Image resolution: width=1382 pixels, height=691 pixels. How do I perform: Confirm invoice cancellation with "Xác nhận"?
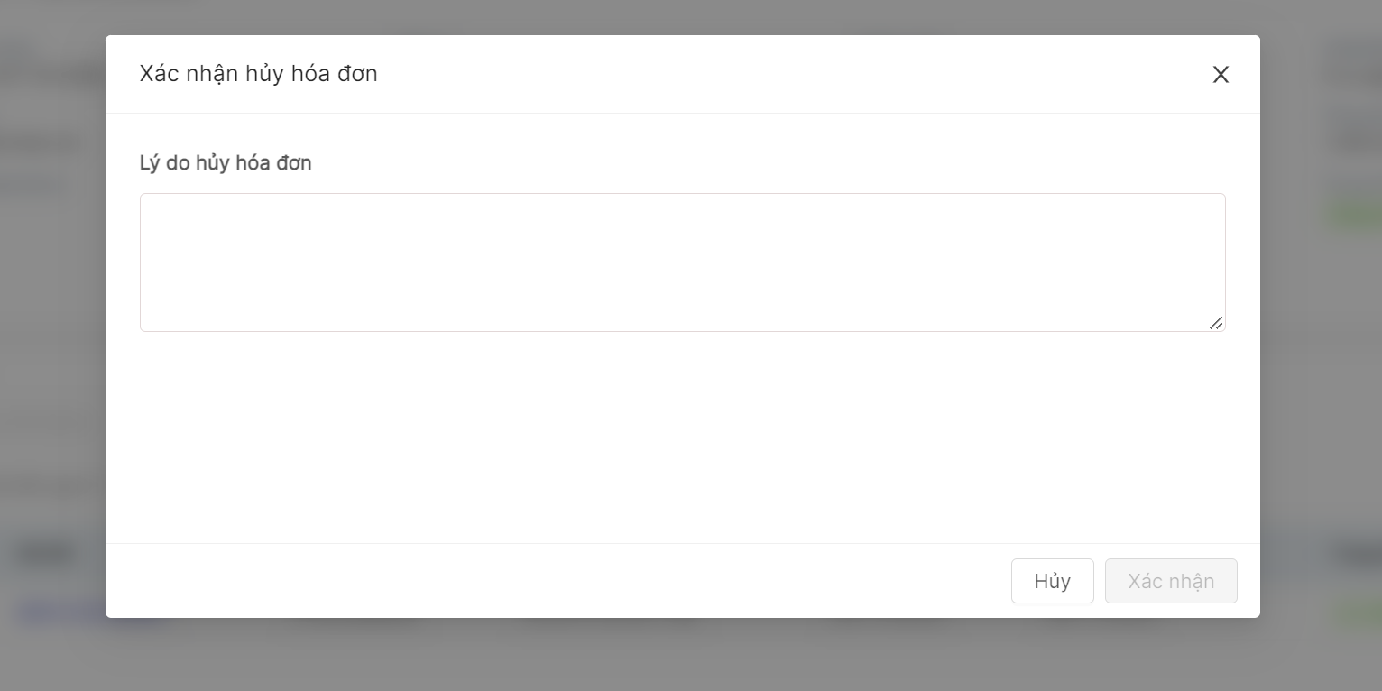click(x=1171, y=581)
